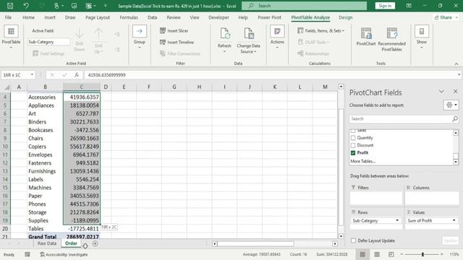This screenshot has width=463, height=260.
Task: Click the Undo arrow icon
Action: tap(26, 6)
